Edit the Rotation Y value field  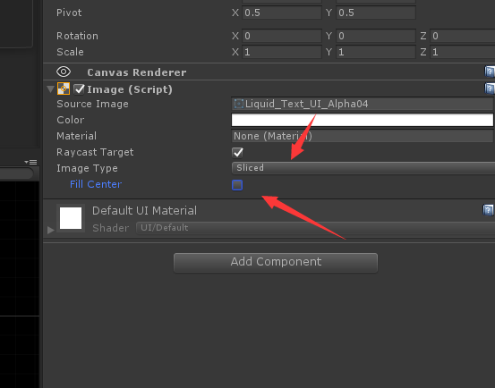(376, 36)
